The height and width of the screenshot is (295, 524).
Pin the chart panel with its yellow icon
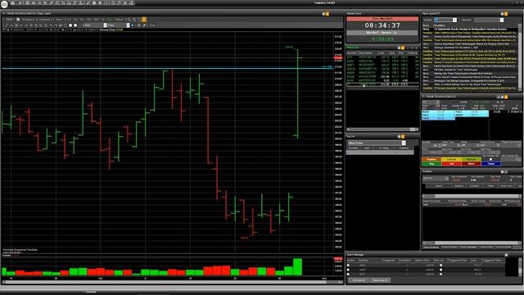click(327, 14)
